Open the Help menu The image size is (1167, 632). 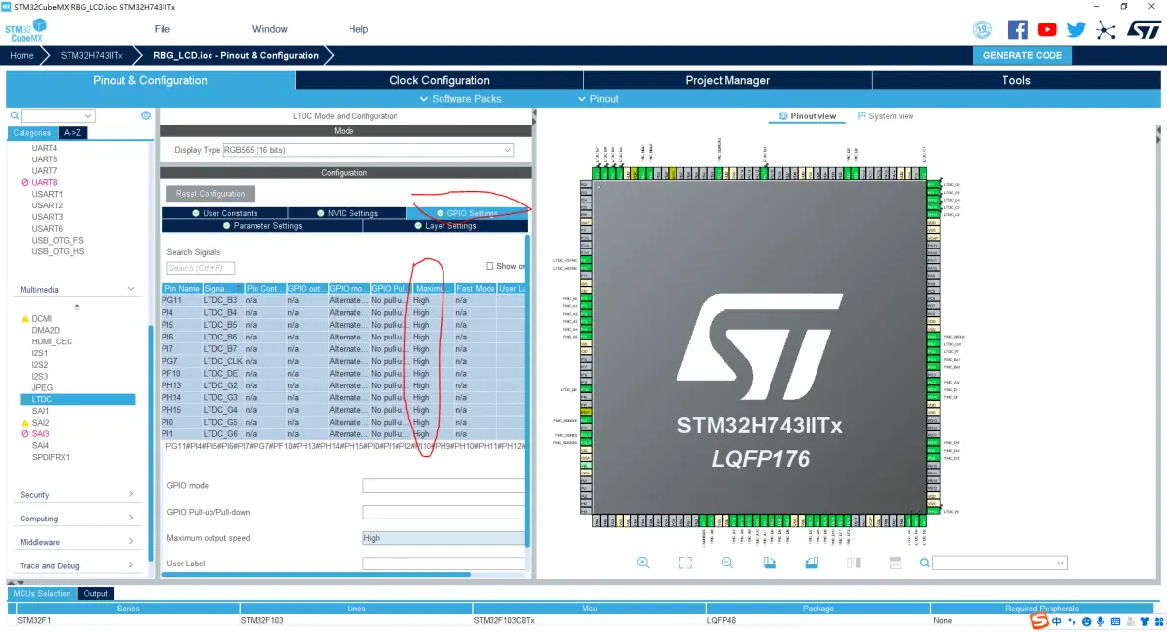tap(358, 29)
